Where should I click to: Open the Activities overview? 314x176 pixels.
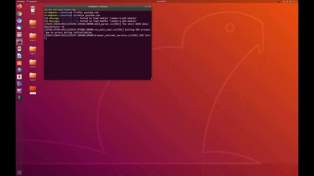21,1
